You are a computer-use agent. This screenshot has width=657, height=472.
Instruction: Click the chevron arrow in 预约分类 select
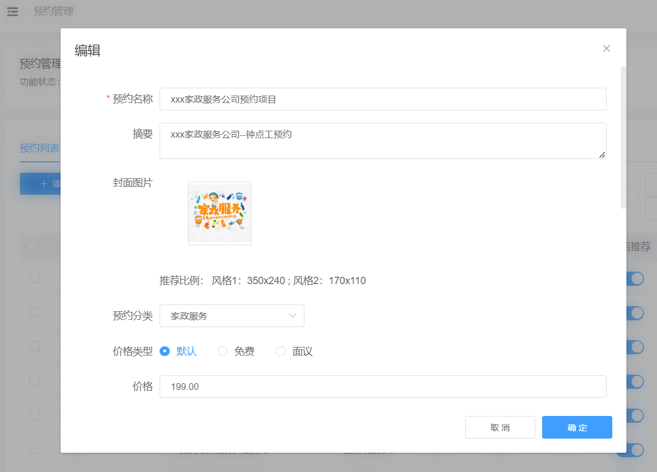(293, 316)
